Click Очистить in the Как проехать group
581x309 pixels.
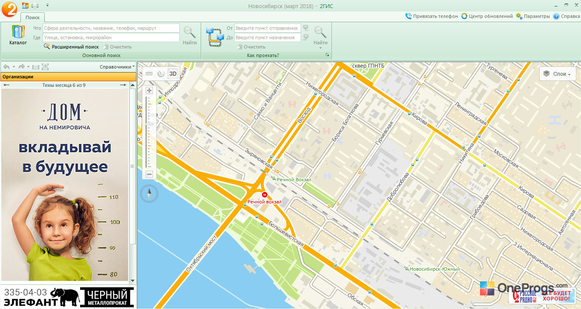[x=251, y=47]
